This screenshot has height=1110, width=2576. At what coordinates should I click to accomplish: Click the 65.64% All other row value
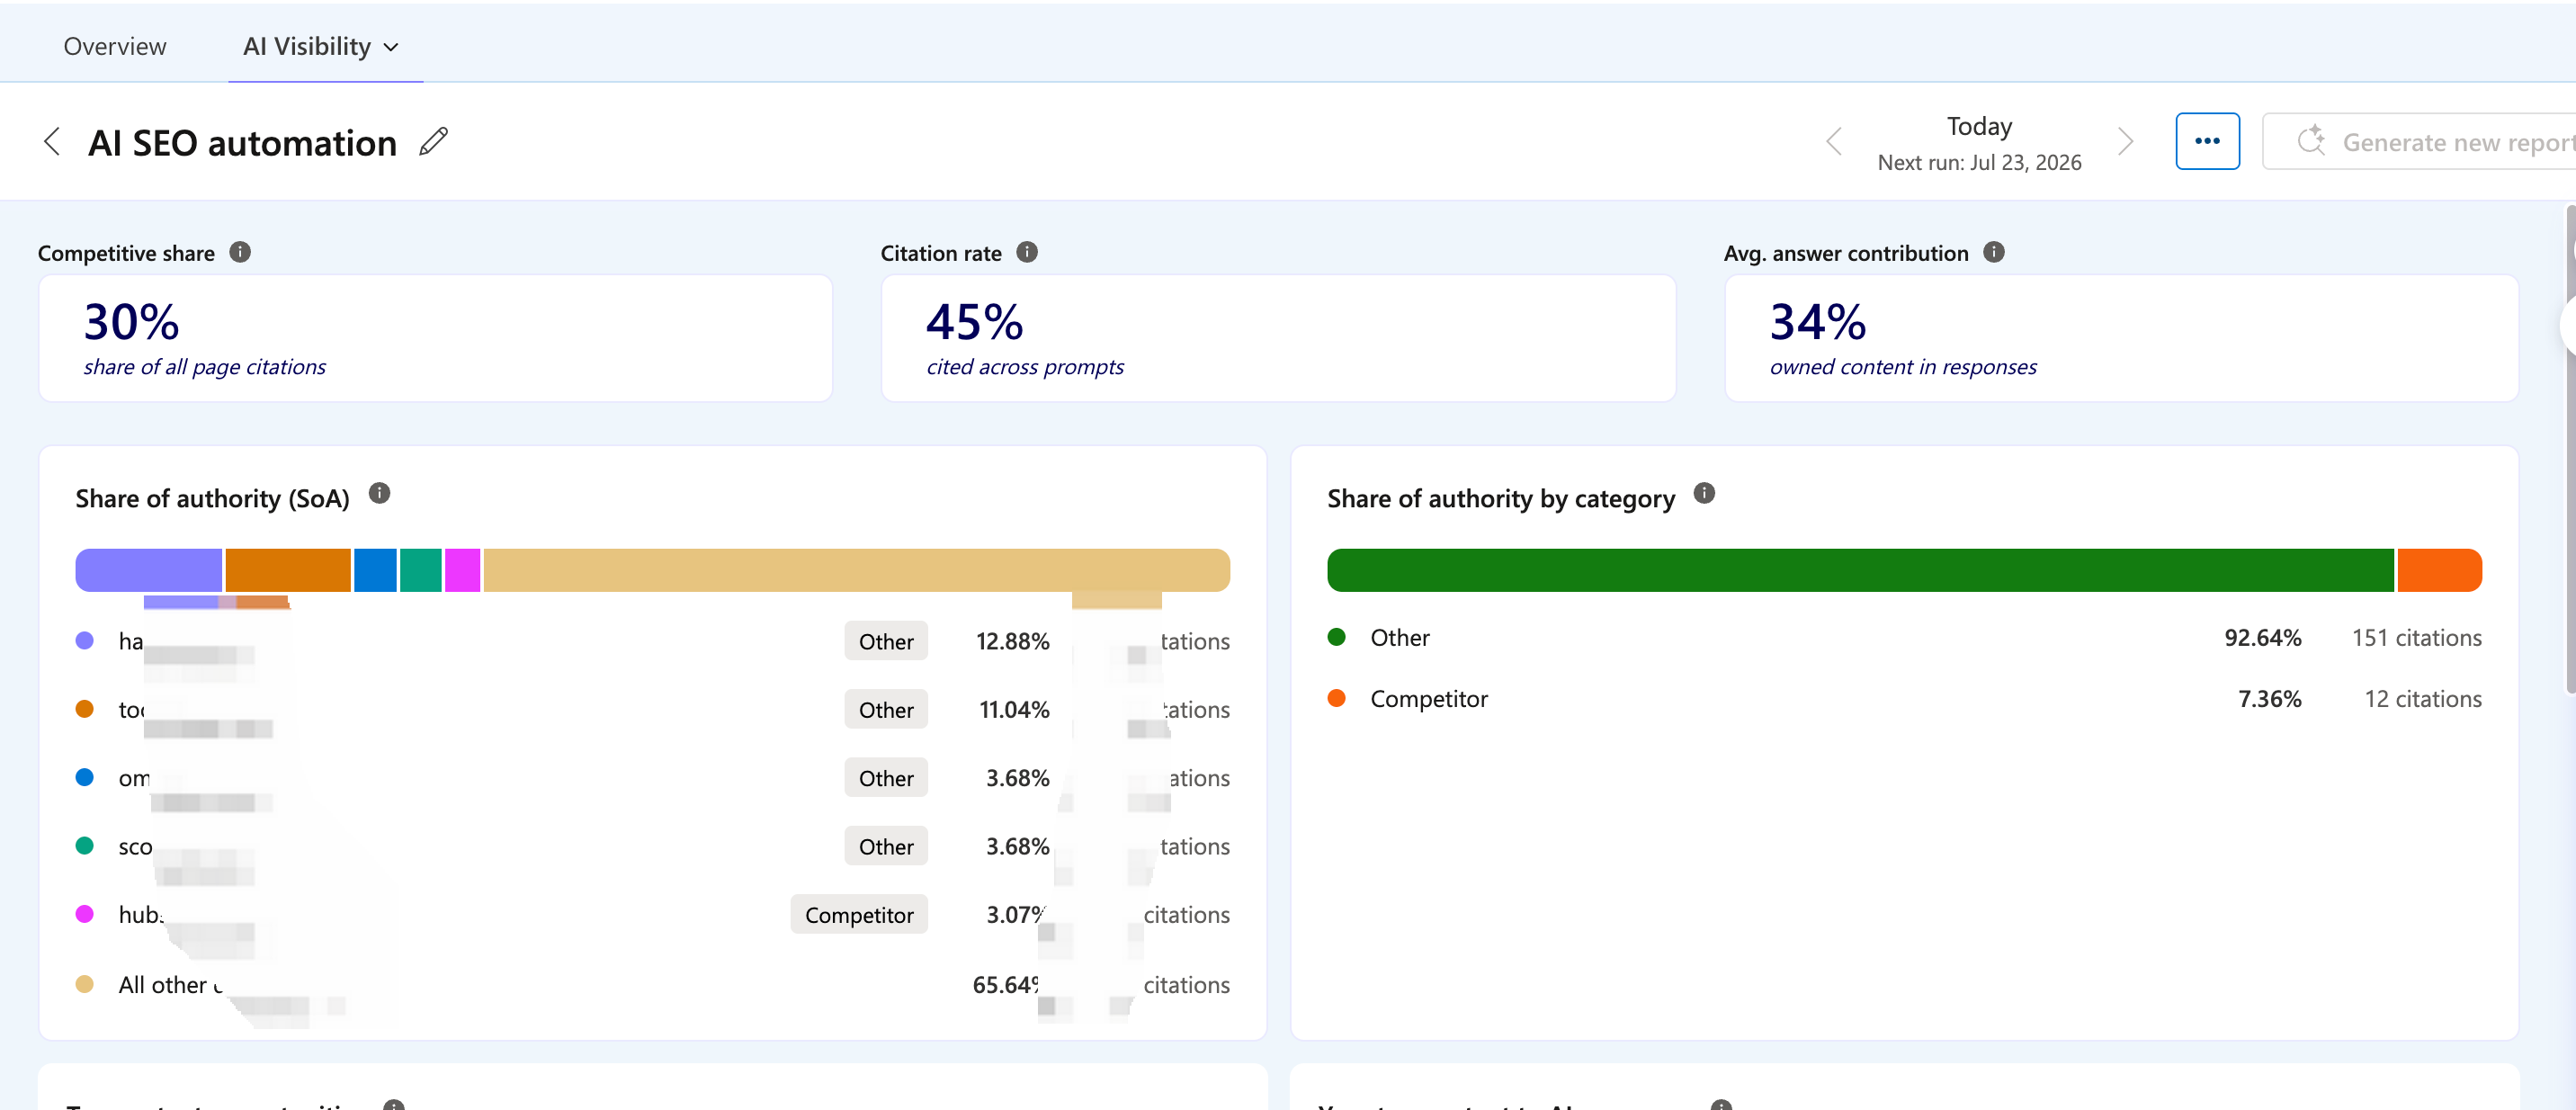(1006, 985)
